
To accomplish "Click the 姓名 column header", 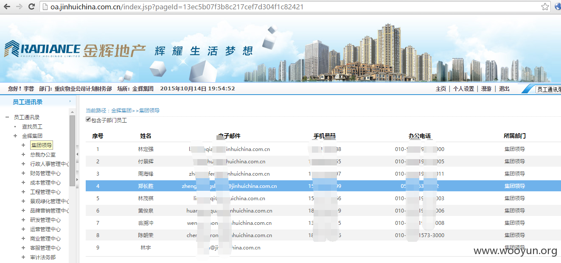I will click(x=146, y=136).
